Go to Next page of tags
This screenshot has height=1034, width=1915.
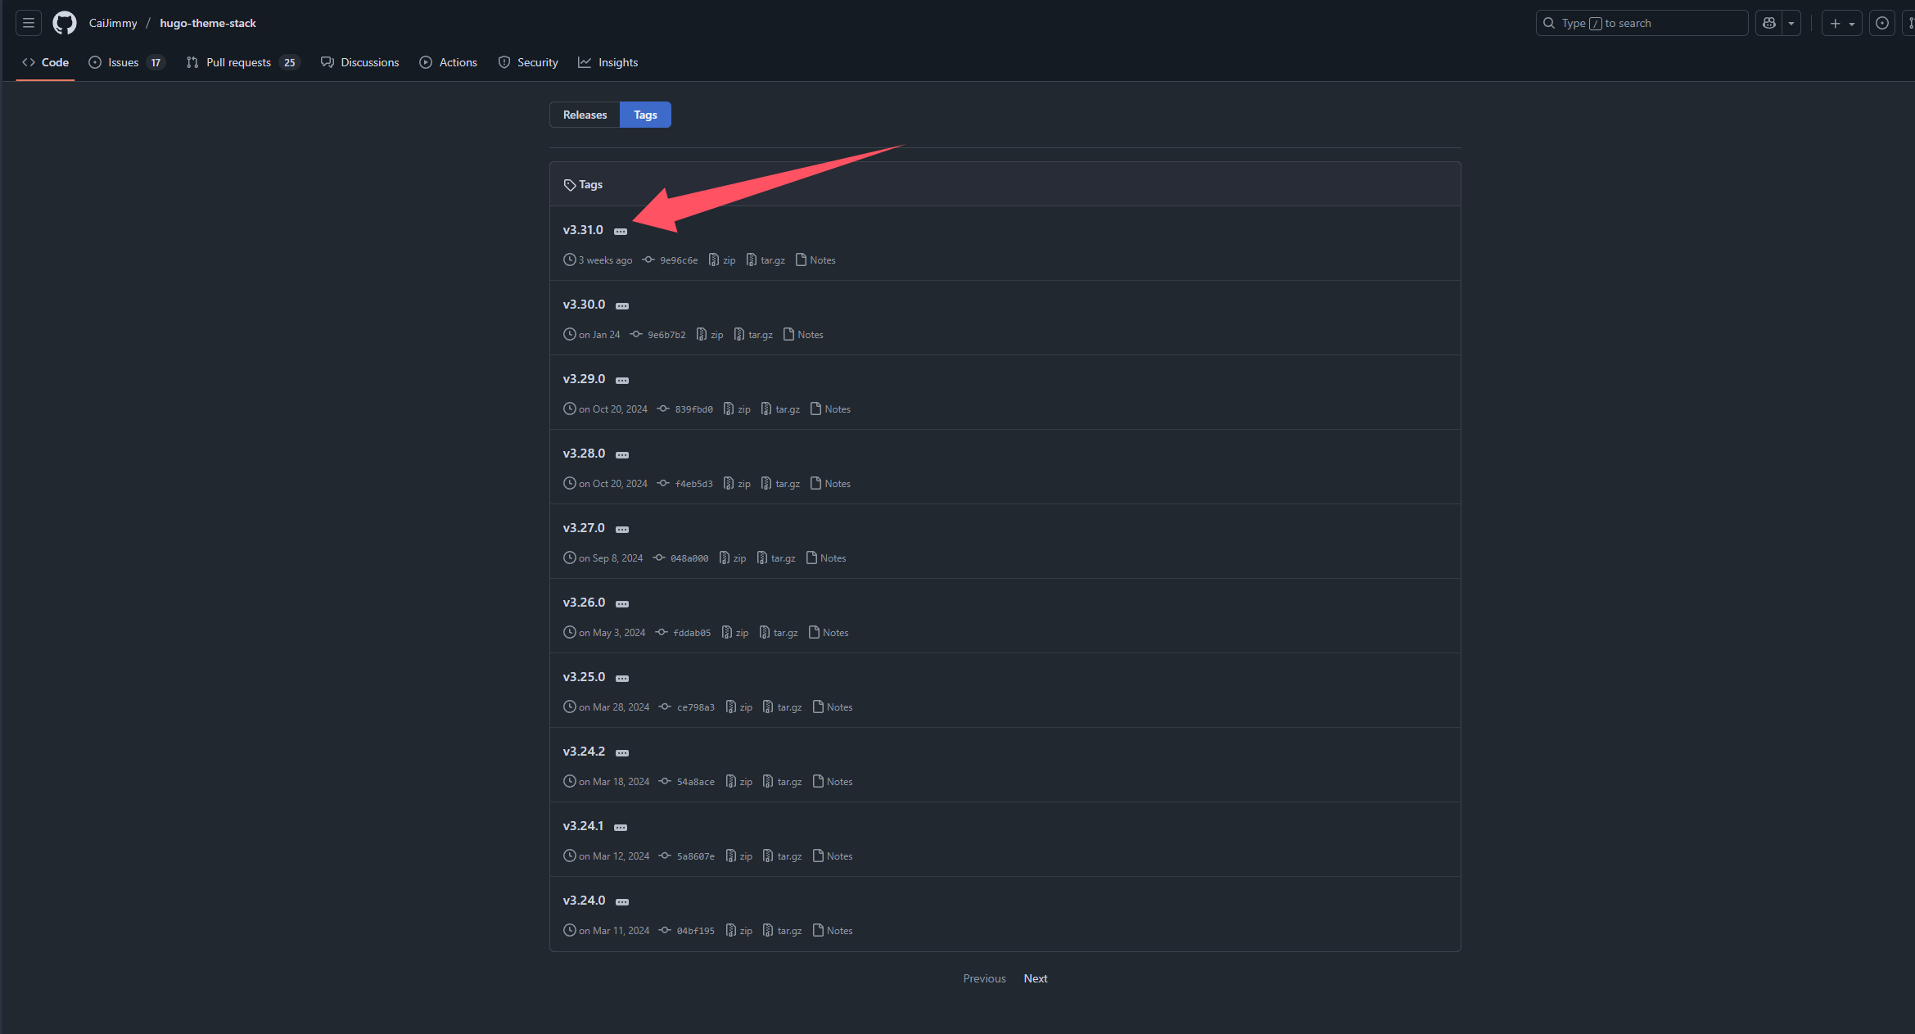point(1035,978)
